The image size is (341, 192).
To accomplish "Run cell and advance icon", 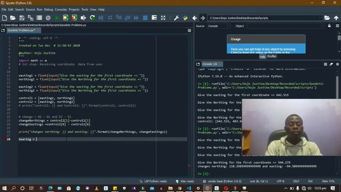I will click(x=74, y=18).
